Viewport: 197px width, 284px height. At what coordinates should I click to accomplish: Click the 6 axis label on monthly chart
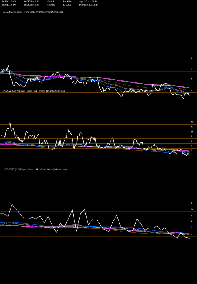[191, 234]
